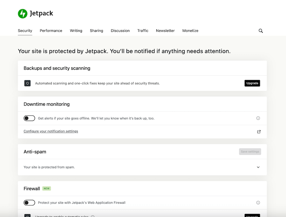Open the Newsletter tab
286x217 pixels.
pyautogui.click(x=165, y=31)
